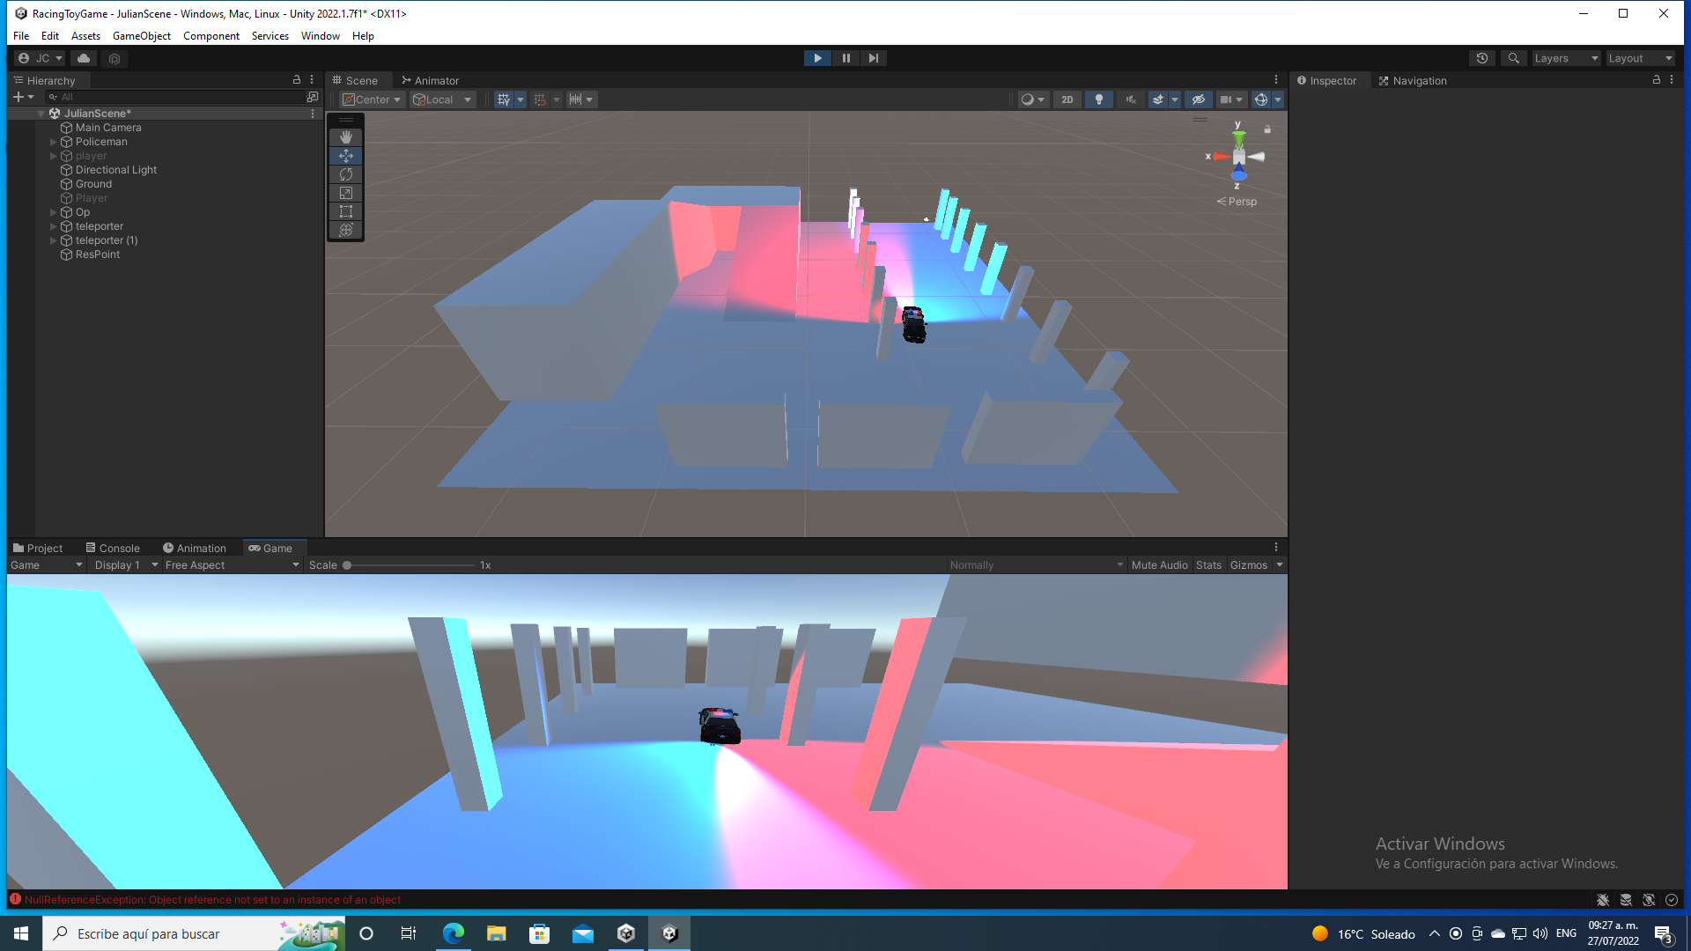Image resolution: width=1691 pixels, height=951 pixels.
Task: Click the scene orientation gizmo cube
Action: (x=1238, y=157)
